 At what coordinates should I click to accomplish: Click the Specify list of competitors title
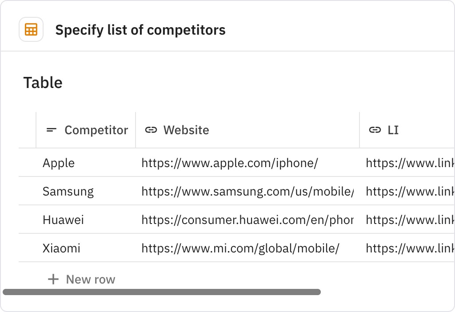point(140,29)
